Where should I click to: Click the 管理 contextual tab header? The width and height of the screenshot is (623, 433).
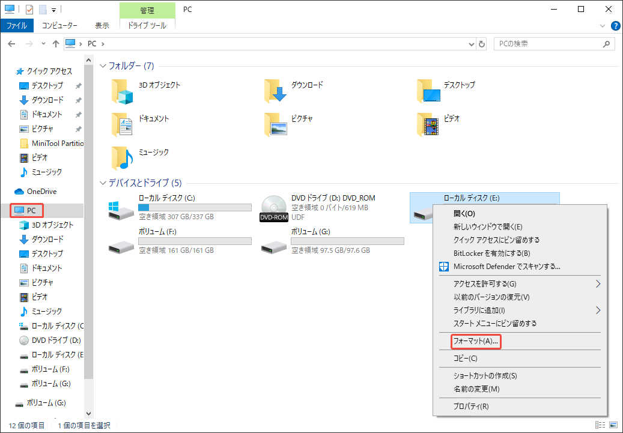tap(147, 10)
